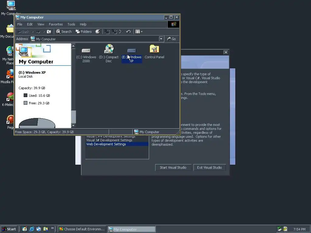Image resolution: width=311 pixels, height=233 pixels.
Task: Click the left pane scroll up arrow
Action: (x=73, y=46)
